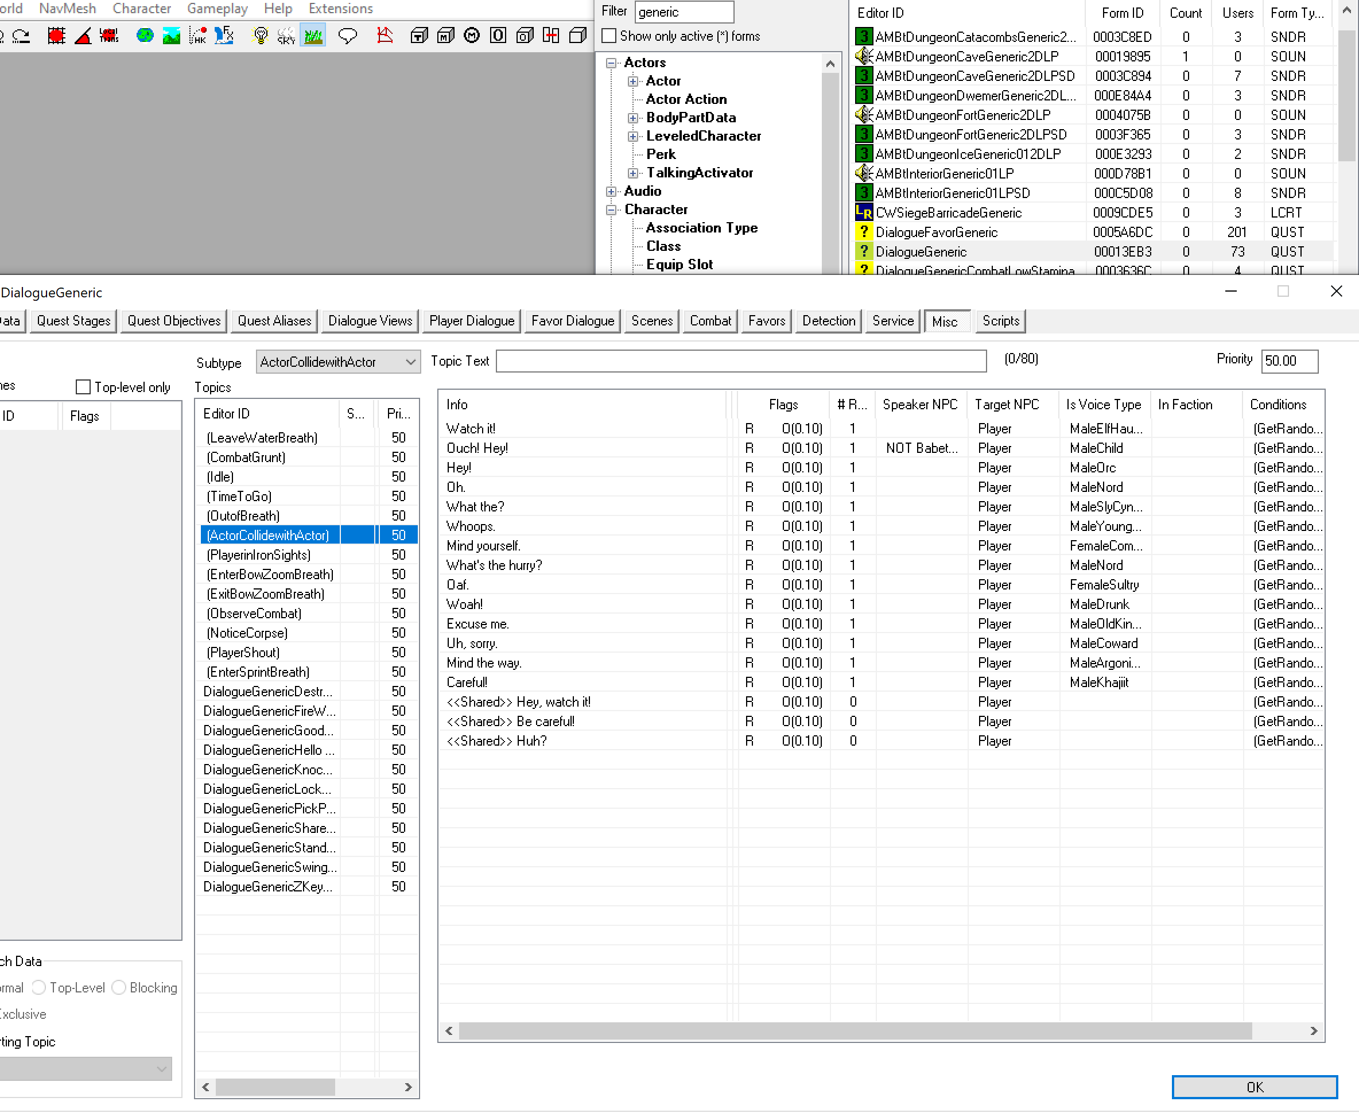
Task: Click the speech bubble dialogue icon
Action: (x=347, y=36)
